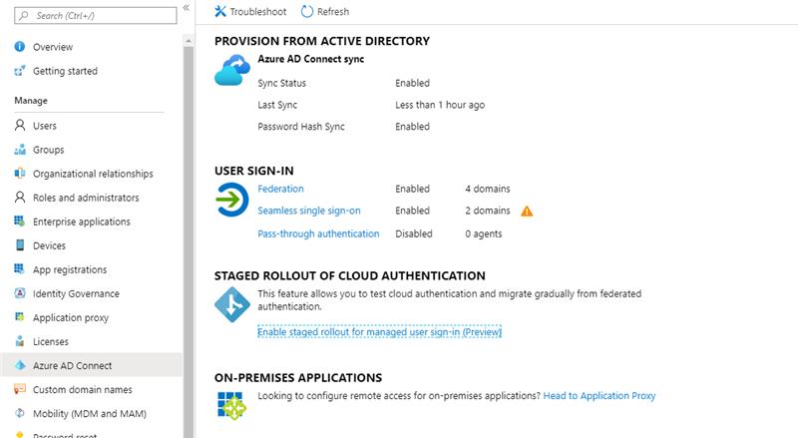Click the on-premises applications icon

[231, 404]
